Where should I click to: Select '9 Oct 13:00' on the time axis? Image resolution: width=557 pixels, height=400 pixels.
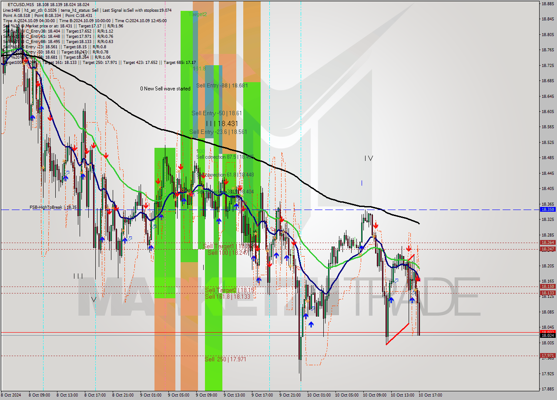coord(235,395)
